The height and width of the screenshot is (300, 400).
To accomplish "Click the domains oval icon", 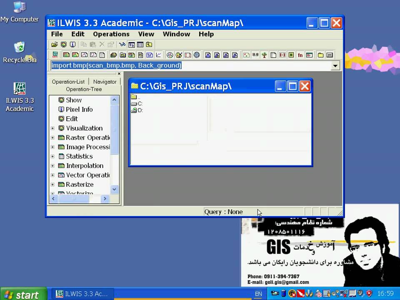I will [170, 55].
